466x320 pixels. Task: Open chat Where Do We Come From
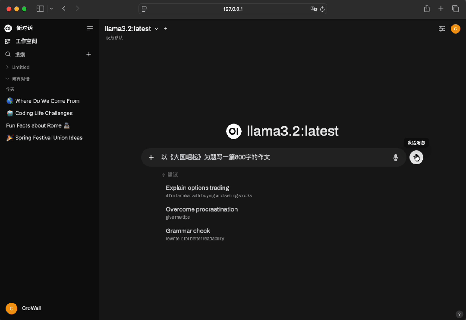(x=47, y=101)
